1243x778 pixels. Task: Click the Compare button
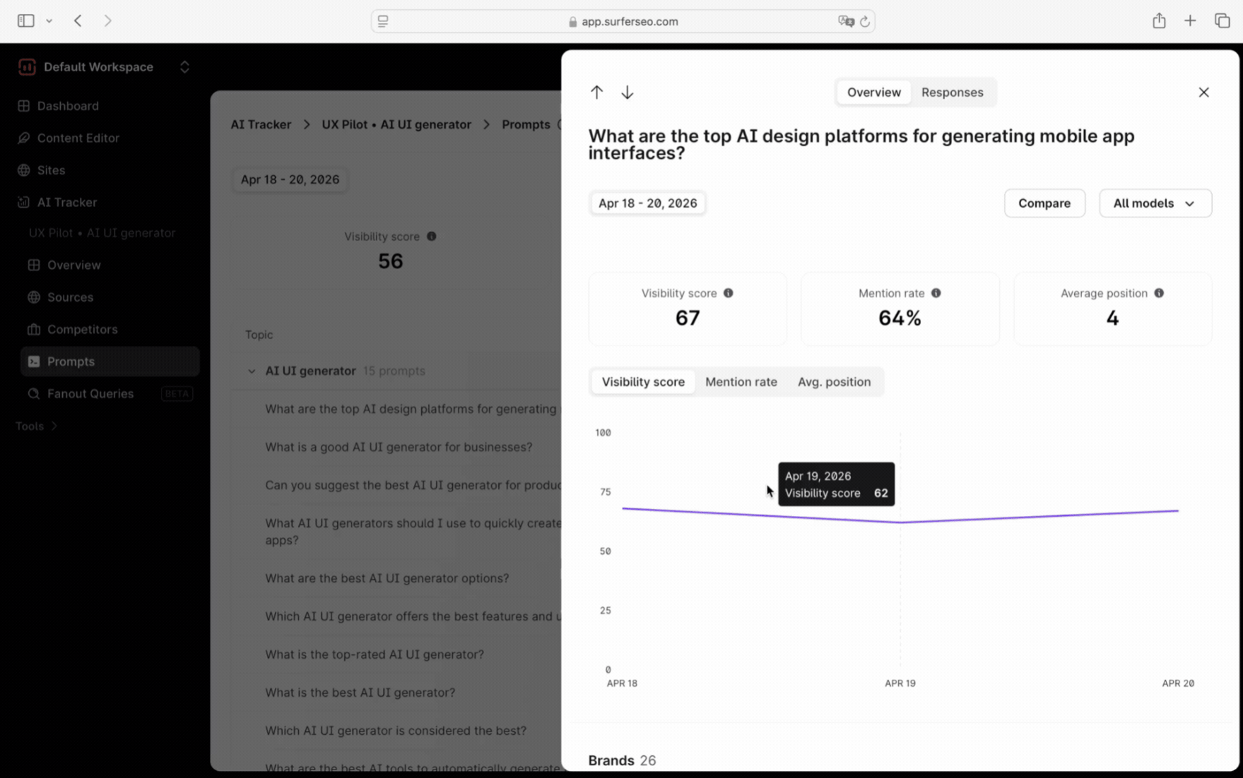coord(1044,203)
